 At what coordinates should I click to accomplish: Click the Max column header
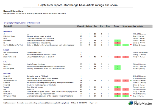[x=108, y=26]
